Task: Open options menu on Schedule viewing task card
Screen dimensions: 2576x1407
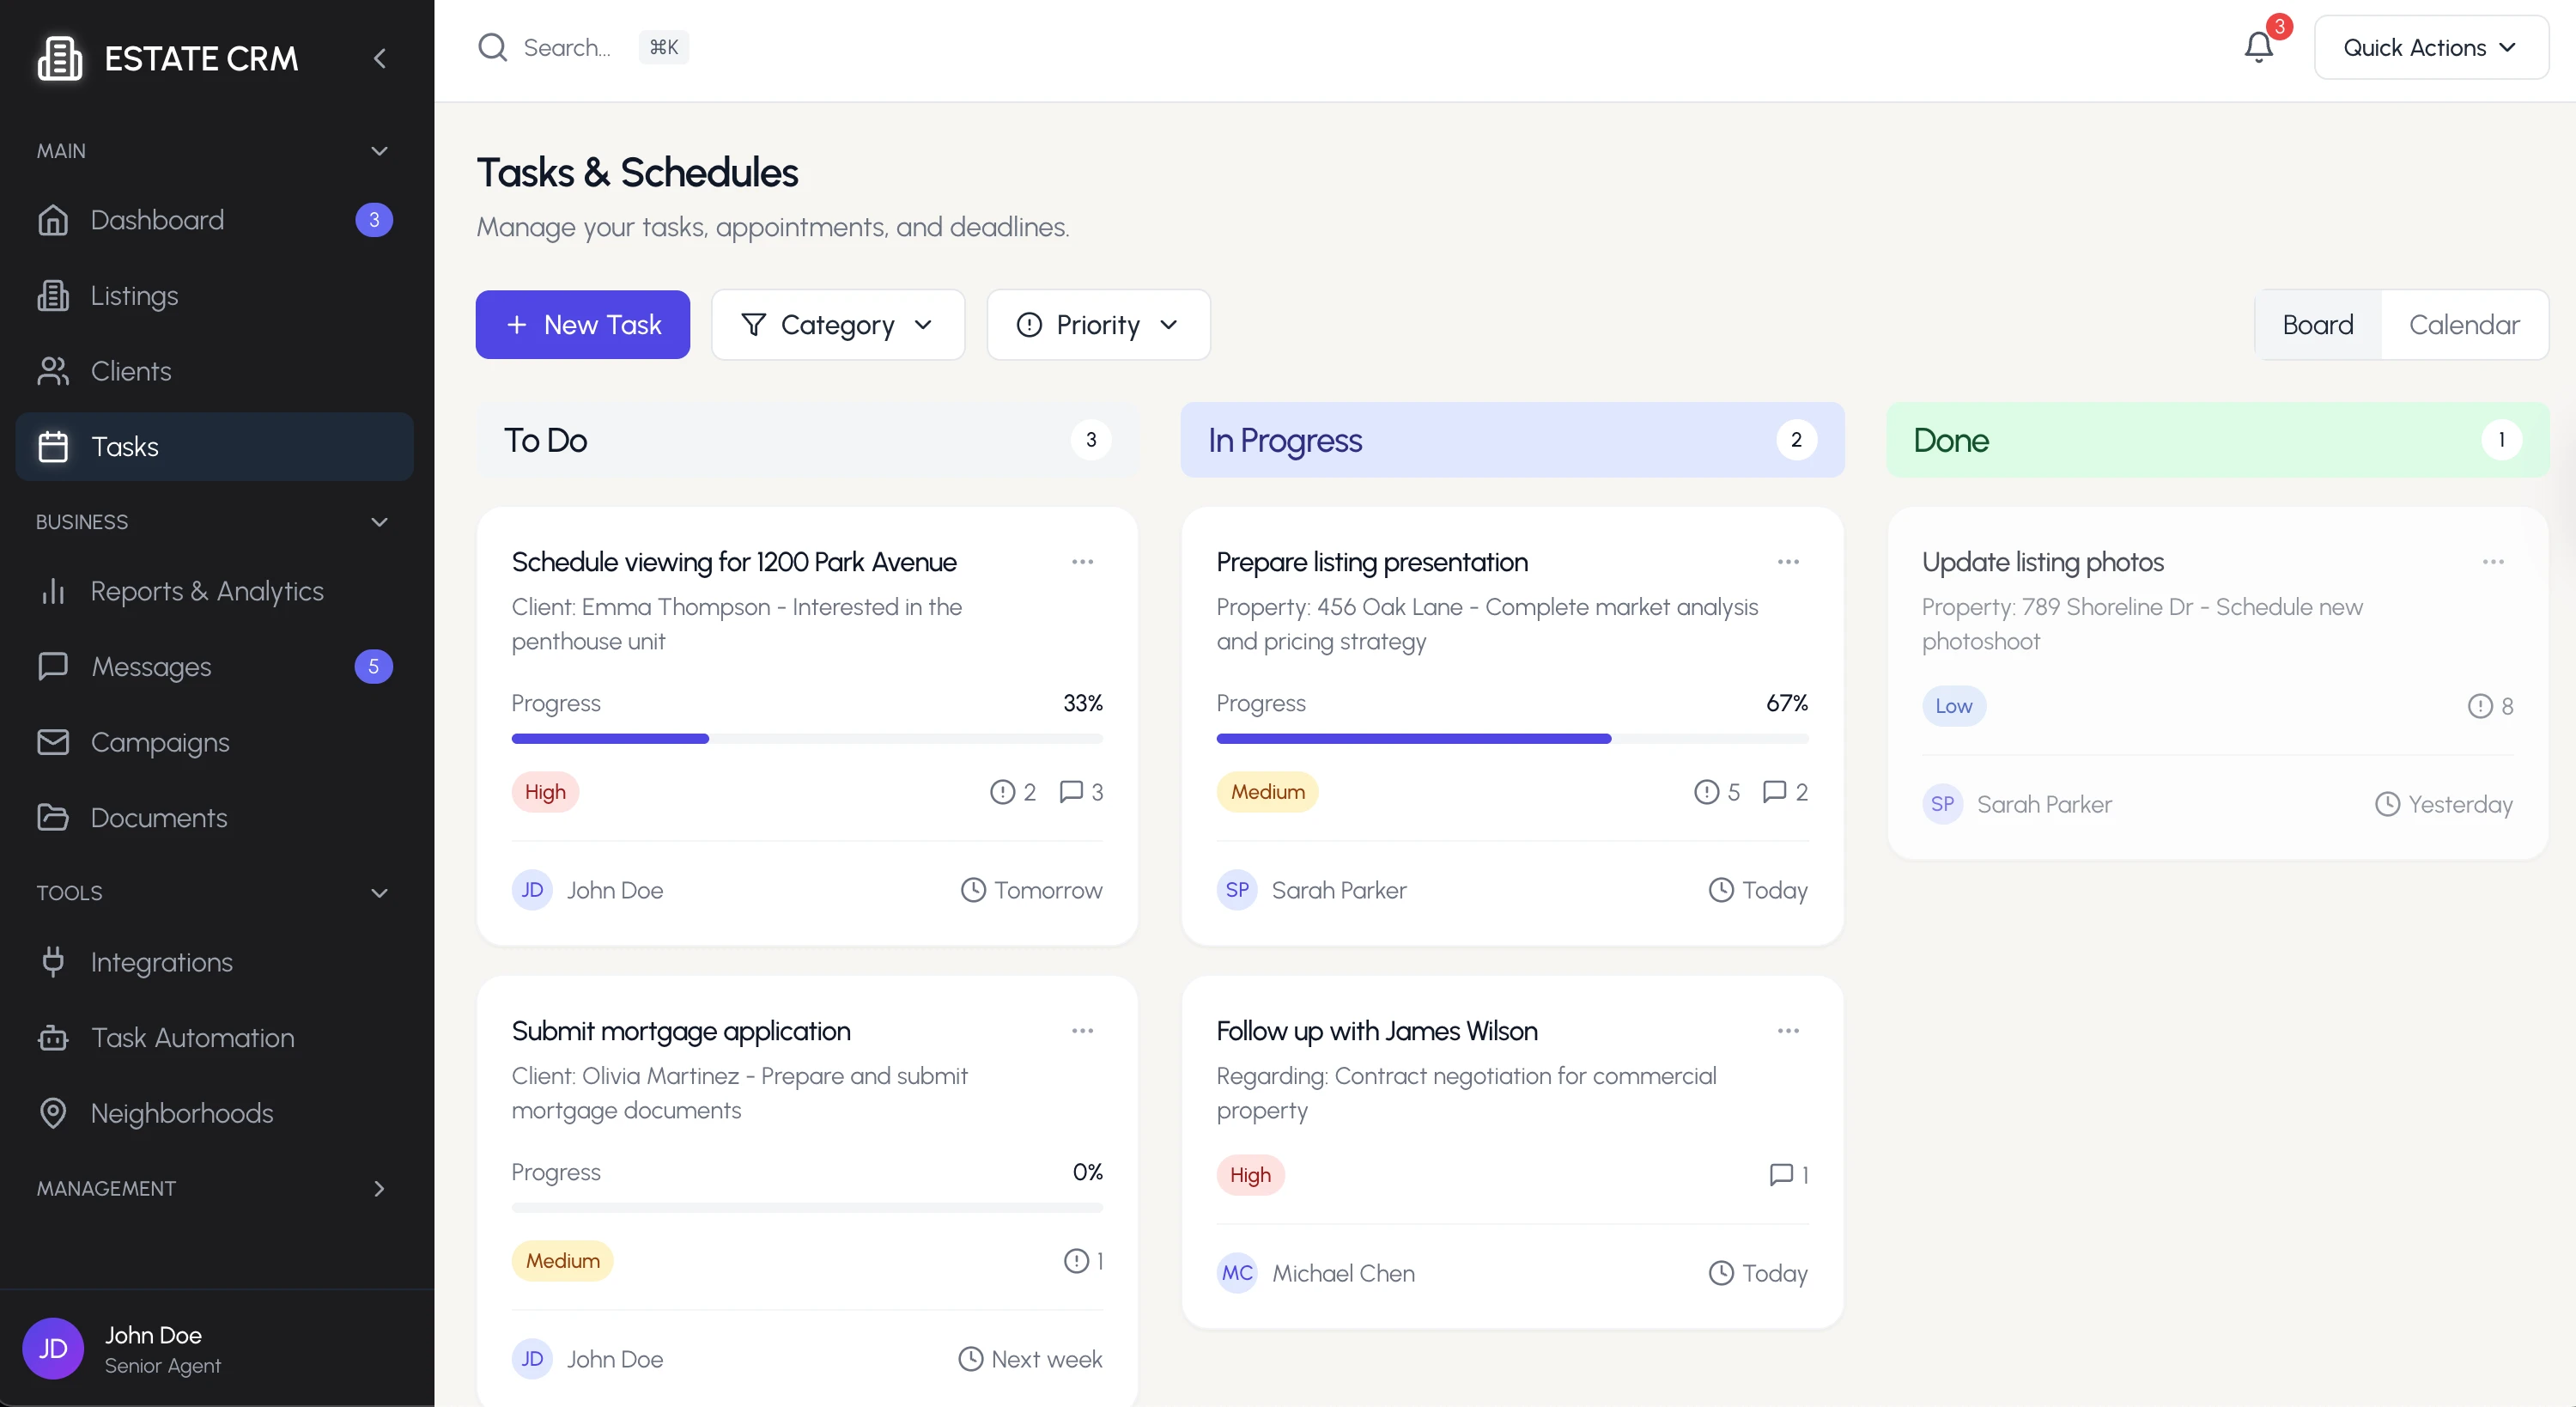Action: pyautogui.click(x=1081, y=562)
